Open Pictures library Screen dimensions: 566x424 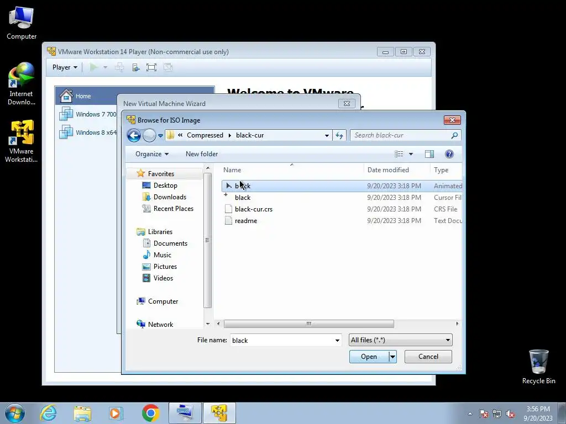tap(165, 267)
